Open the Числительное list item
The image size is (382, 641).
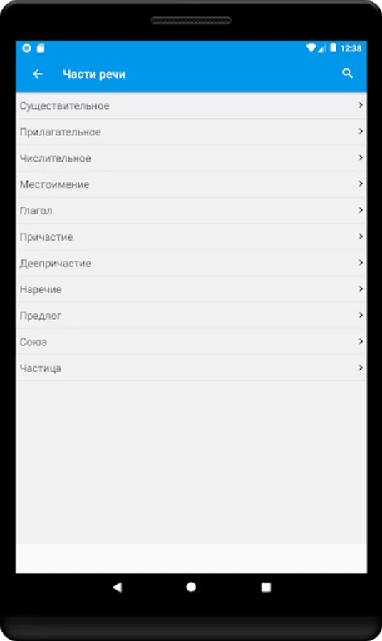point(191,158)
